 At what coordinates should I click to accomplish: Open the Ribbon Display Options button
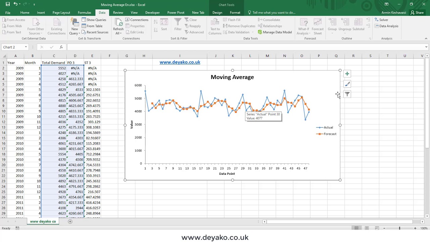click(x=387, y=4)
